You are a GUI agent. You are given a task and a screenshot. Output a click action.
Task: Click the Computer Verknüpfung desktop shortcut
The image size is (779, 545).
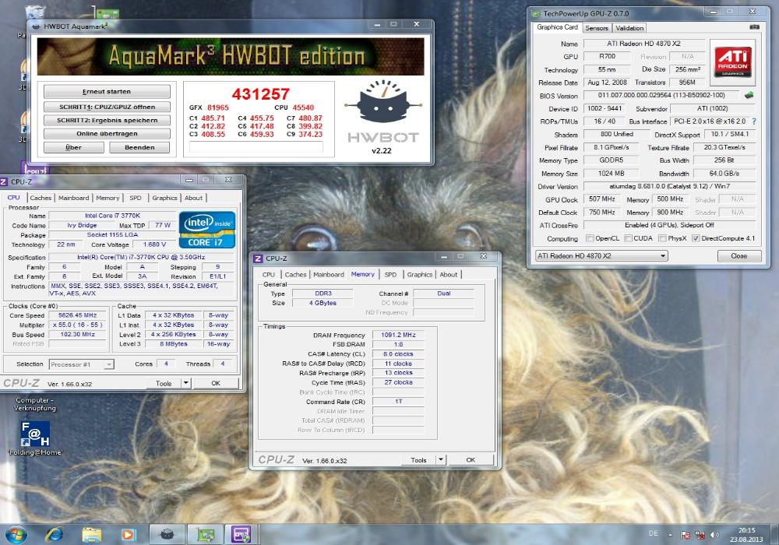tap(35, 404)
